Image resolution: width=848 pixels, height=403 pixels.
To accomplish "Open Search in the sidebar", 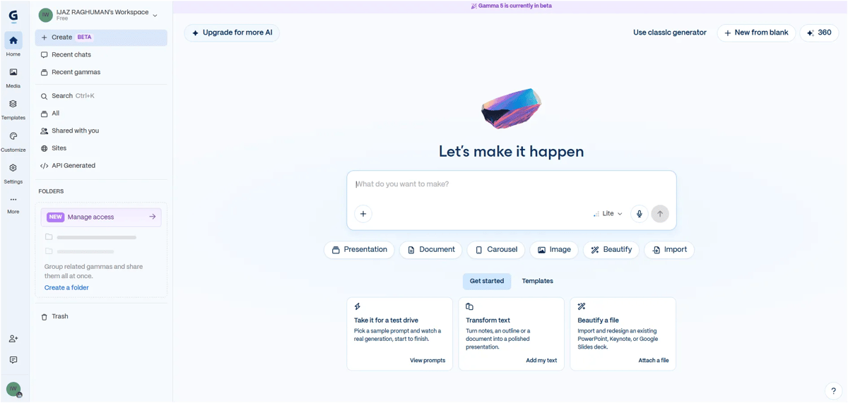I will click(101, 96).
